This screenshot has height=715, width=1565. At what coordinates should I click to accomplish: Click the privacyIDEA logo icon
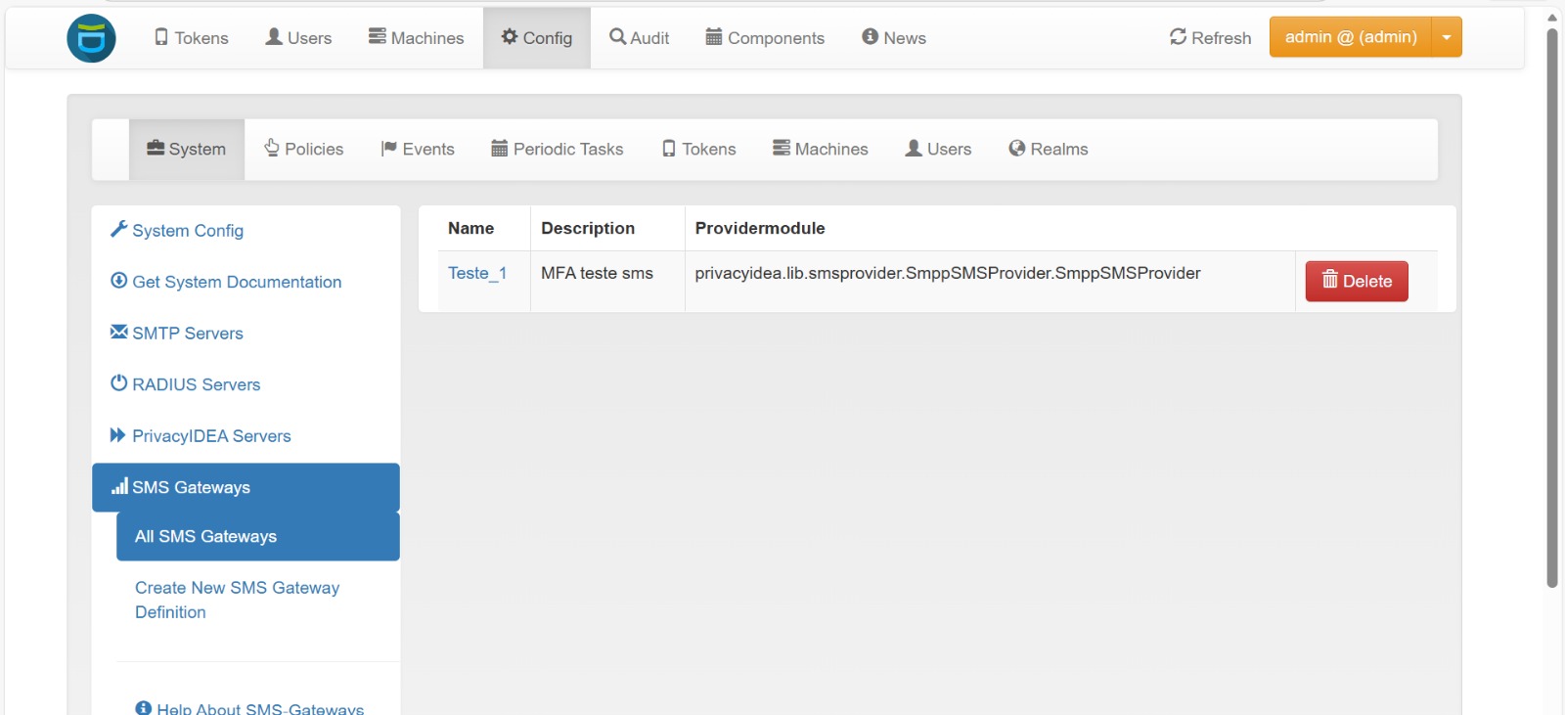pos(91,38)
